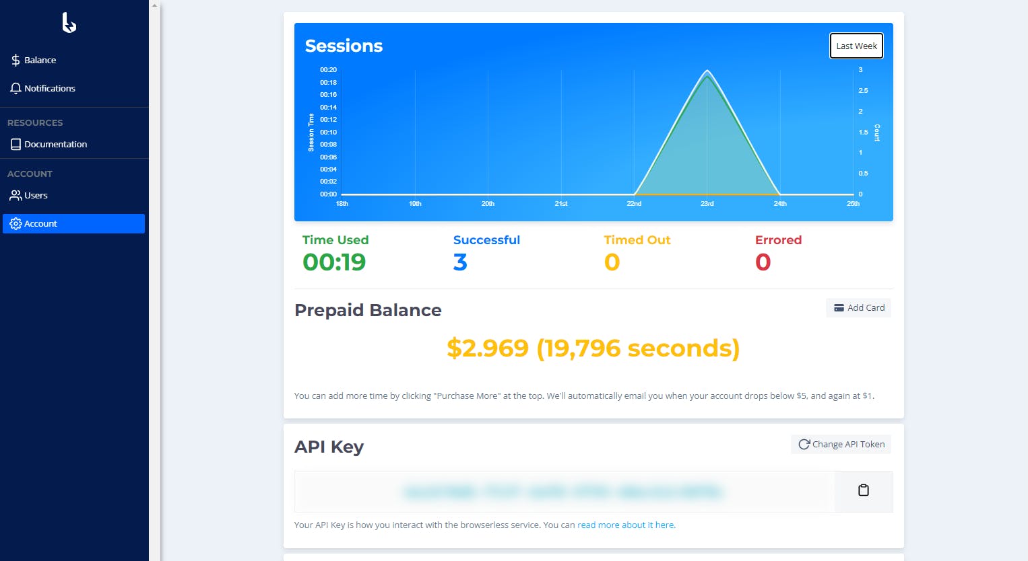
Task: Click the sidebar scrollbar up arrow
Action: click(154, 5)
